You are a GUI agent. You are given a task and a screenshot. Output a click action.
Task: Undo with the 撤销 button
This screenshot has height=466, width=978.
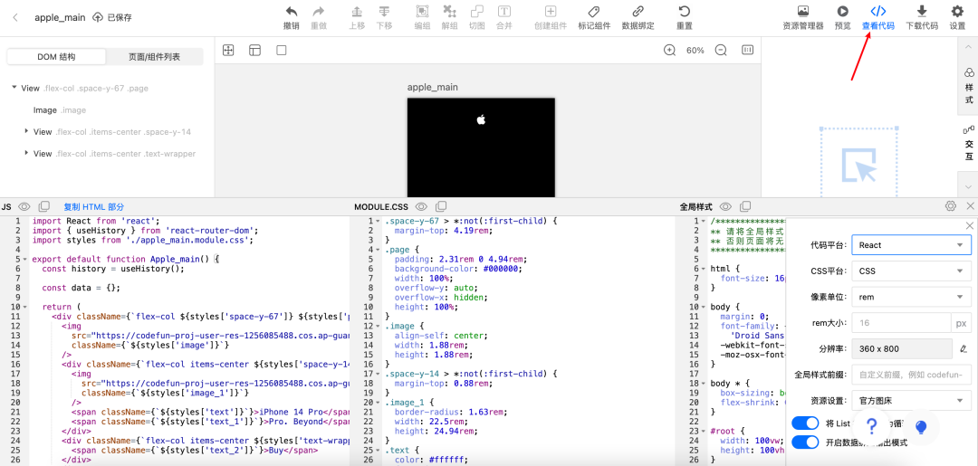point(292,18)
